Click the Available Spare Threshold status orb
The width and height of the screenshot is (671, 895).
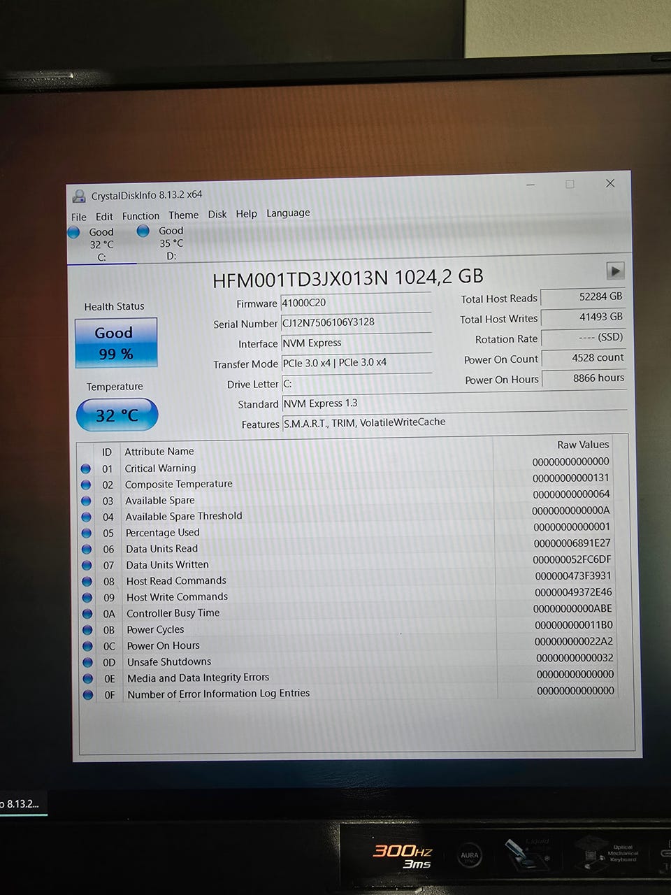coord(87,517)
